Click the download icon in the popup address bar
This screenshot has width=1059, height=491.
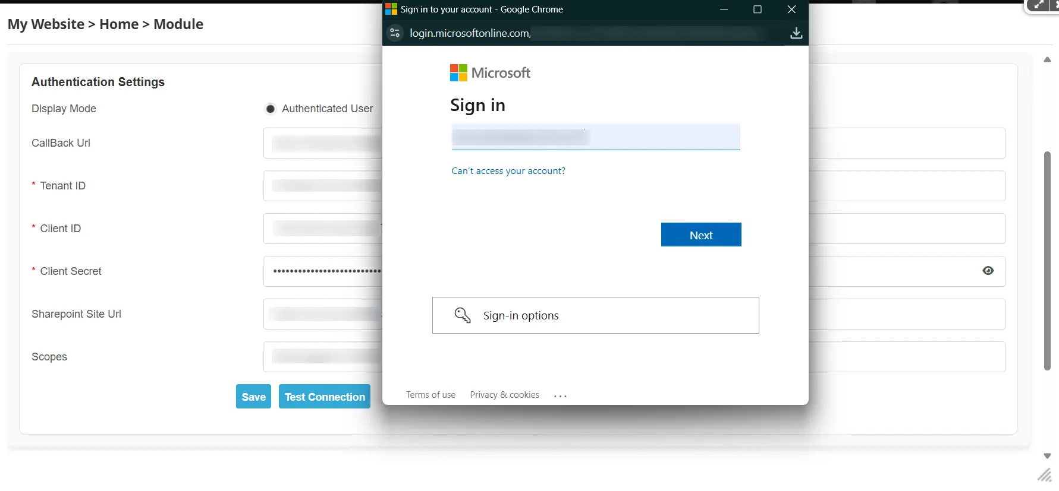796,33
